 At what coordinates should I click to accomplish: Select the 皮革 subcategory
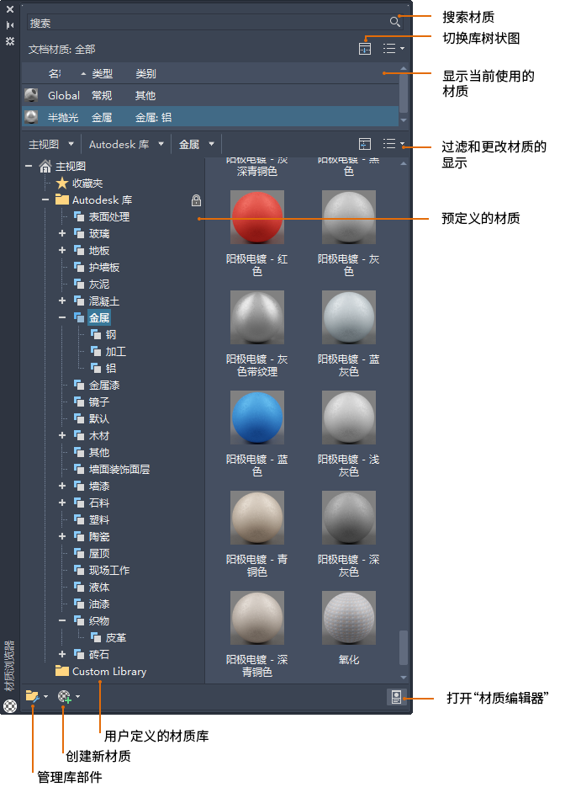(108, 638)
